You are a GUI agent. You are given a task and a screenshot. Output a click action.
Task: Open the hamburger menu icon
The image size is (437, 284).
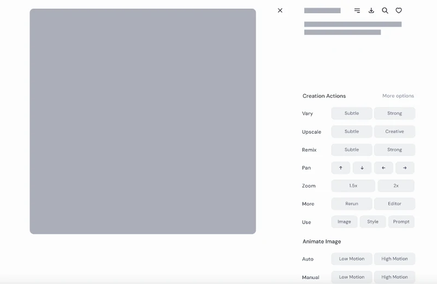point(357,10)
